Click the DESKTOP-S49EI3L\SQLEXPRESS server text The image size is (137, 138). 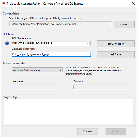click(32, 44)
